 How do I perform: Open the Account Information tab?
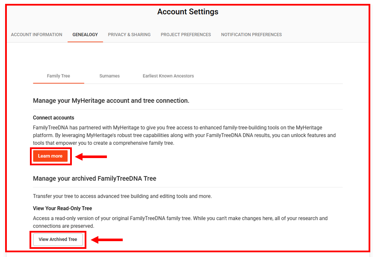pos(37,35)
